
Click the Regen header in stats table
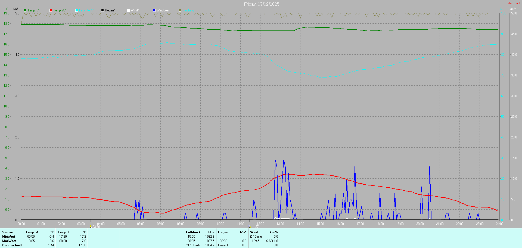[x=223, y=232]
